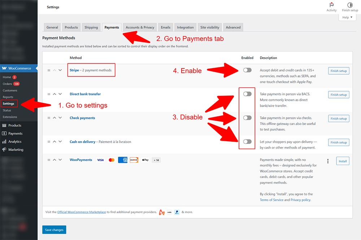Toggle Direct bank transfer enabled switch
This screenshot has width=361, height=240.
tap(247, 94)
